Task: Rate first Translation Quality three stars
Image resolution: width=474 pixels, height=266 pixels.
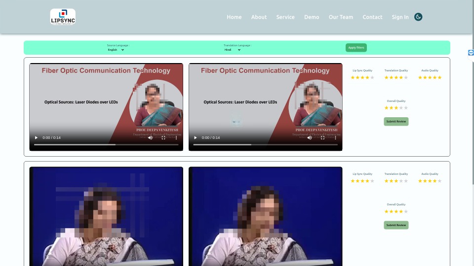Action: (396, 77)
